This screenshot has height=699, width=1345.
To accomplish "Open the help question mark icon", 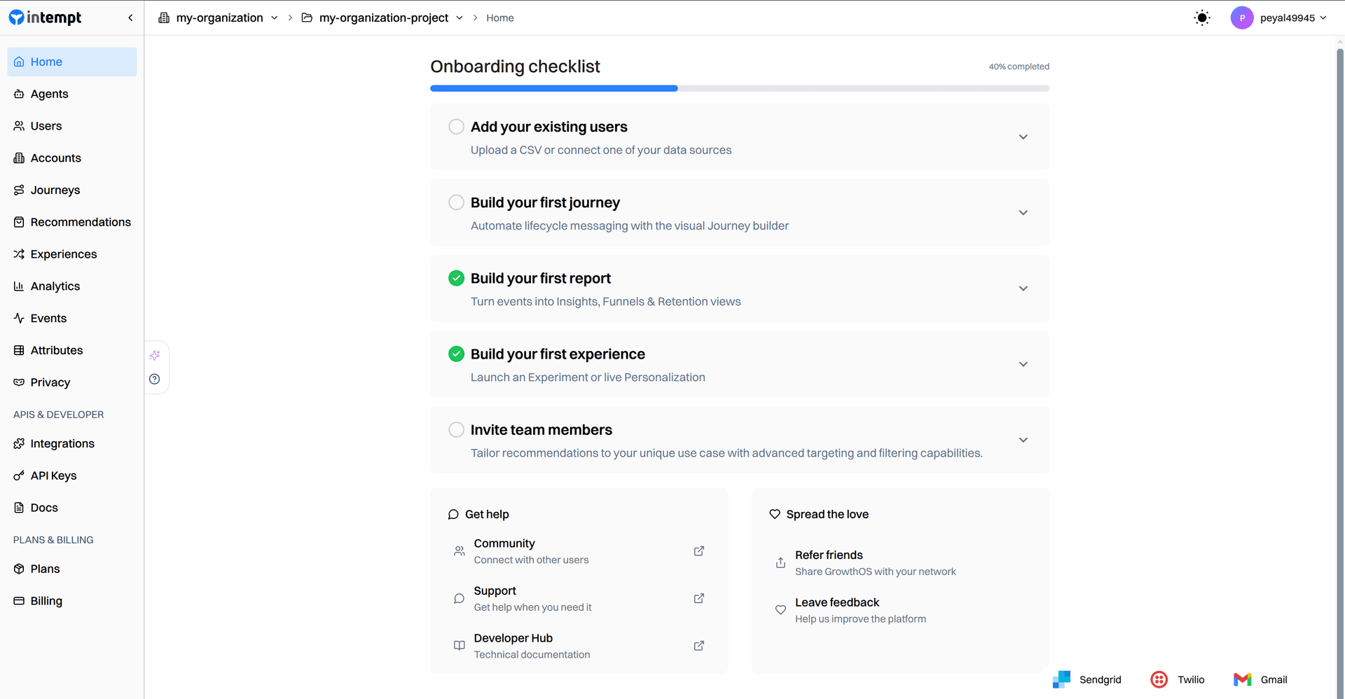I will (155, 379).
